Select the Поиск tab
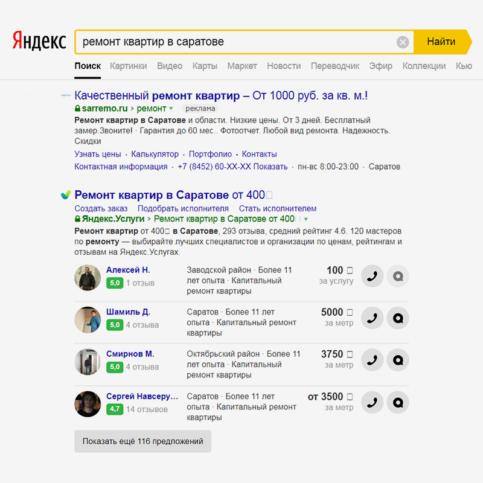Screen dimensions: 483x483 (88, 66)
